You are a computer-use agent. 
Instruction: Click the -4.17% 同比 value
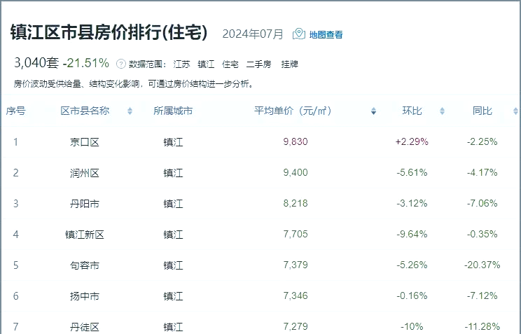click(x=482, y=172)
